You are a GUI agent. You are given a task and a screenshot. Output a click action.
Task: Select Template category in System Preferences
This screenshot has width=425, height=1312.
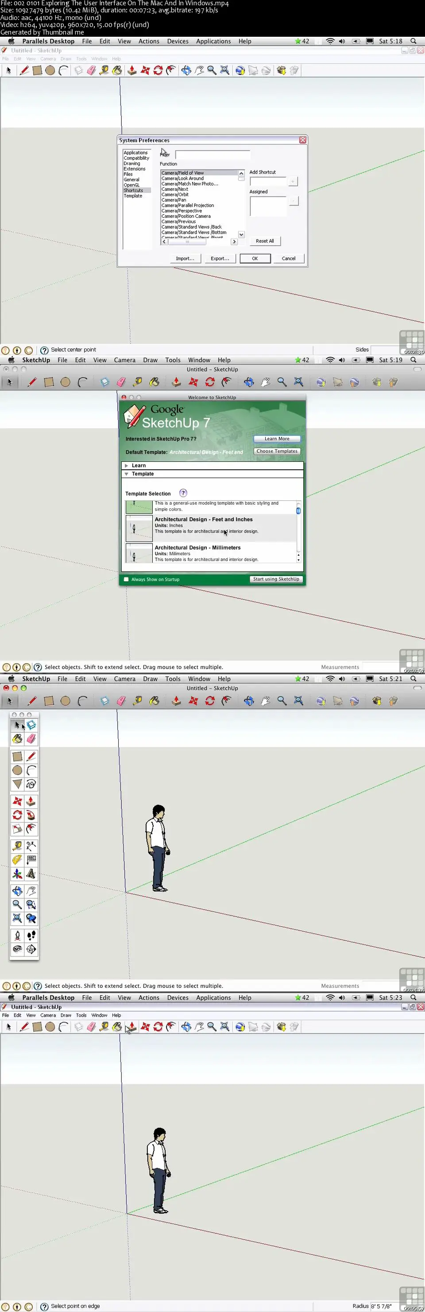click(133, 196)
